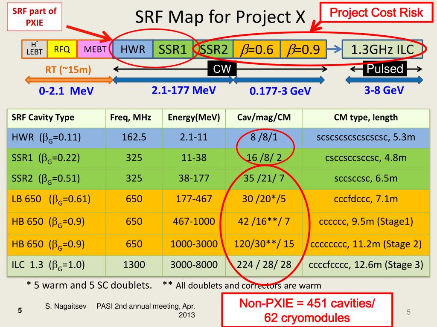The image size is (437, 327).
Task: Click the footnote 'All doublets and correctors are warm'
Action: tap(248, 286)
